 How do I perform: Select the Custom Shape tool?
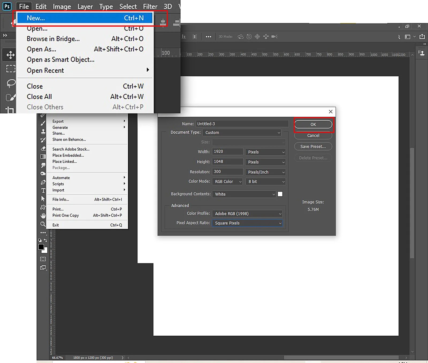(43, 207)
